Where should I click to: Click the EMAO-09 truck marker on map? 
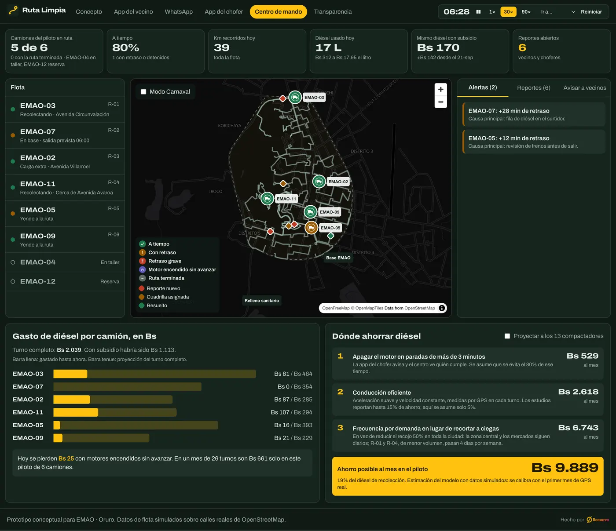click(x=311, y=212)
